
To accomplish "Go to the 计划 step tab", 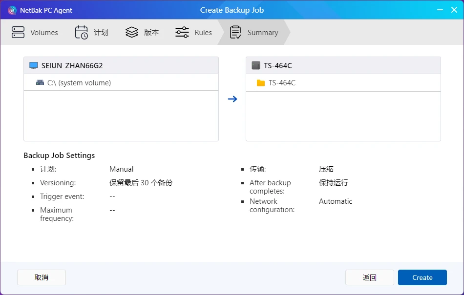I will coord(101,33).
